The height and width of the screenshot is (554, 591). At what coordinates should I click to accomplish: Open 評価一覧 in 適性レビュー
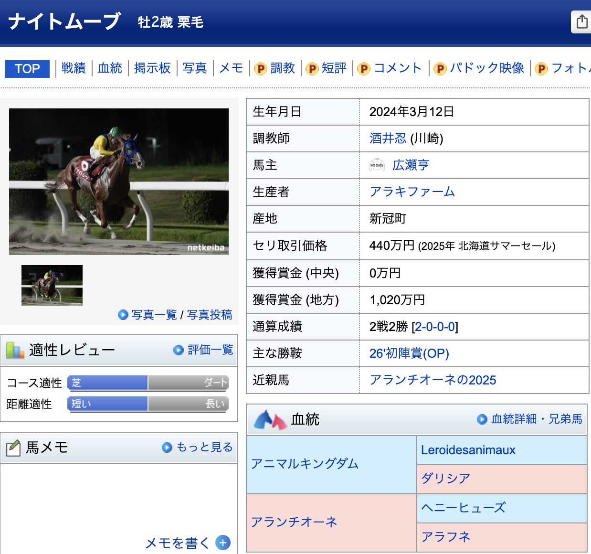click(x=211, y=350)
